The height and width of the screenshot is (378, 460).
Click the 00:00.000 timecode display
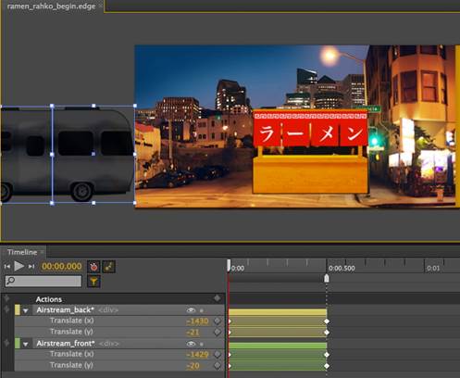point(62,266)
